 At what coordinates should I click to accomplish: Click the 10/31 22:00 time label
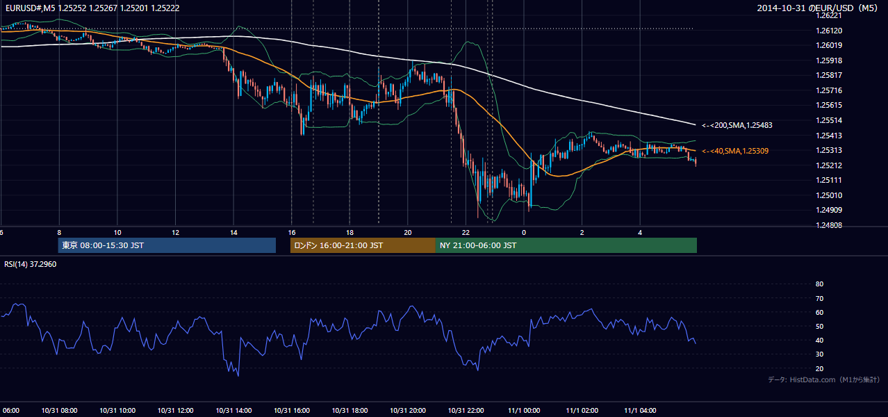466,410
